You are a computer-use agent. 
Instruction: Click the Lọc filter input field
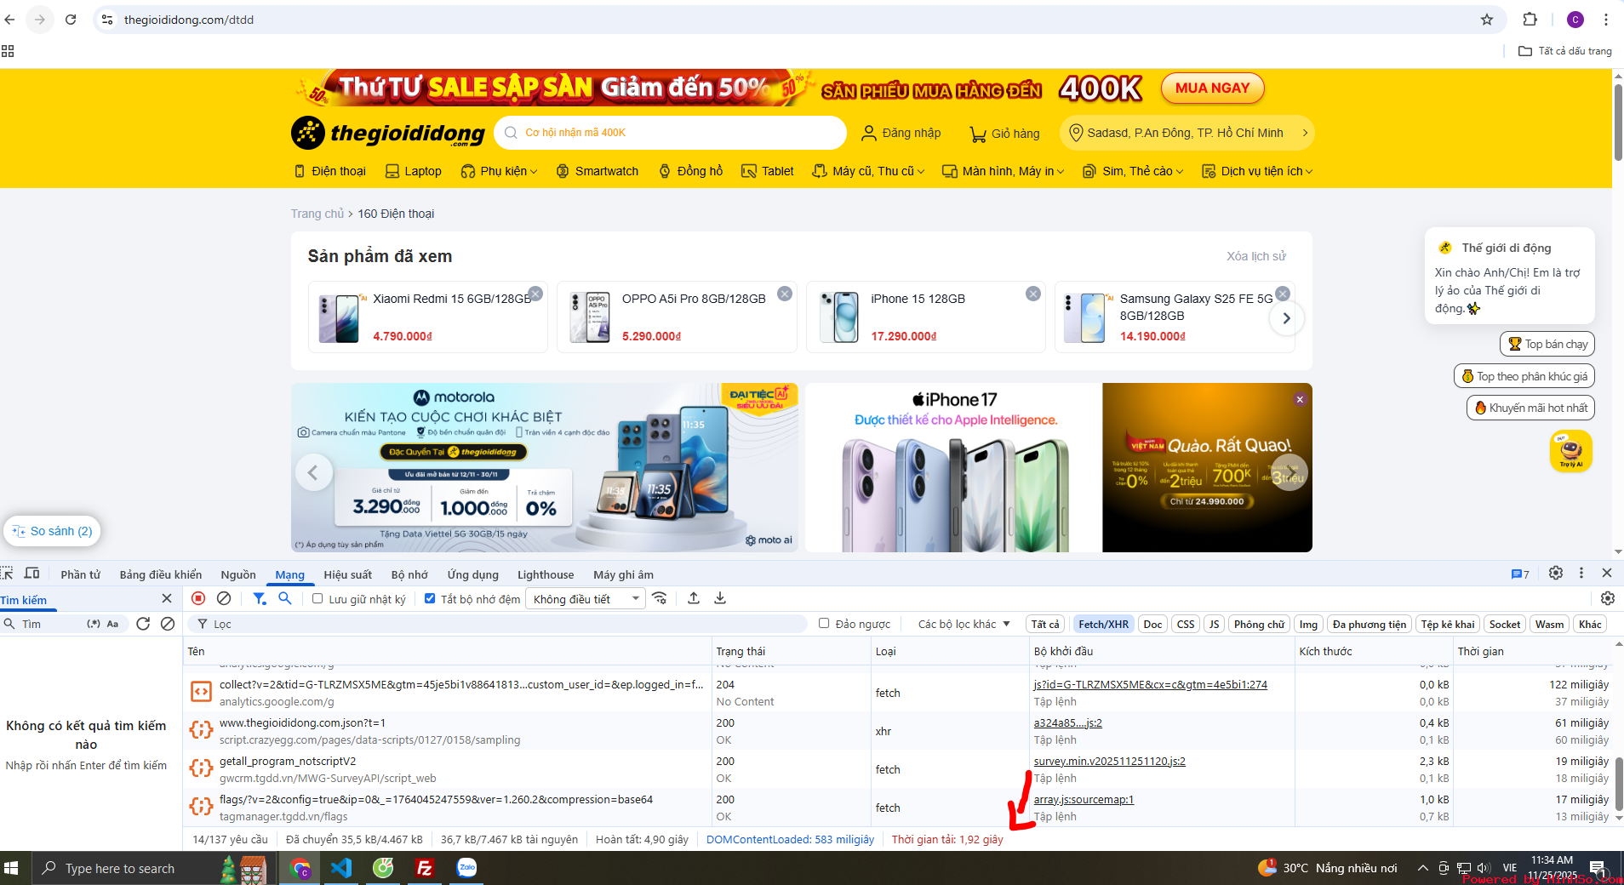(x=502, y=624)
